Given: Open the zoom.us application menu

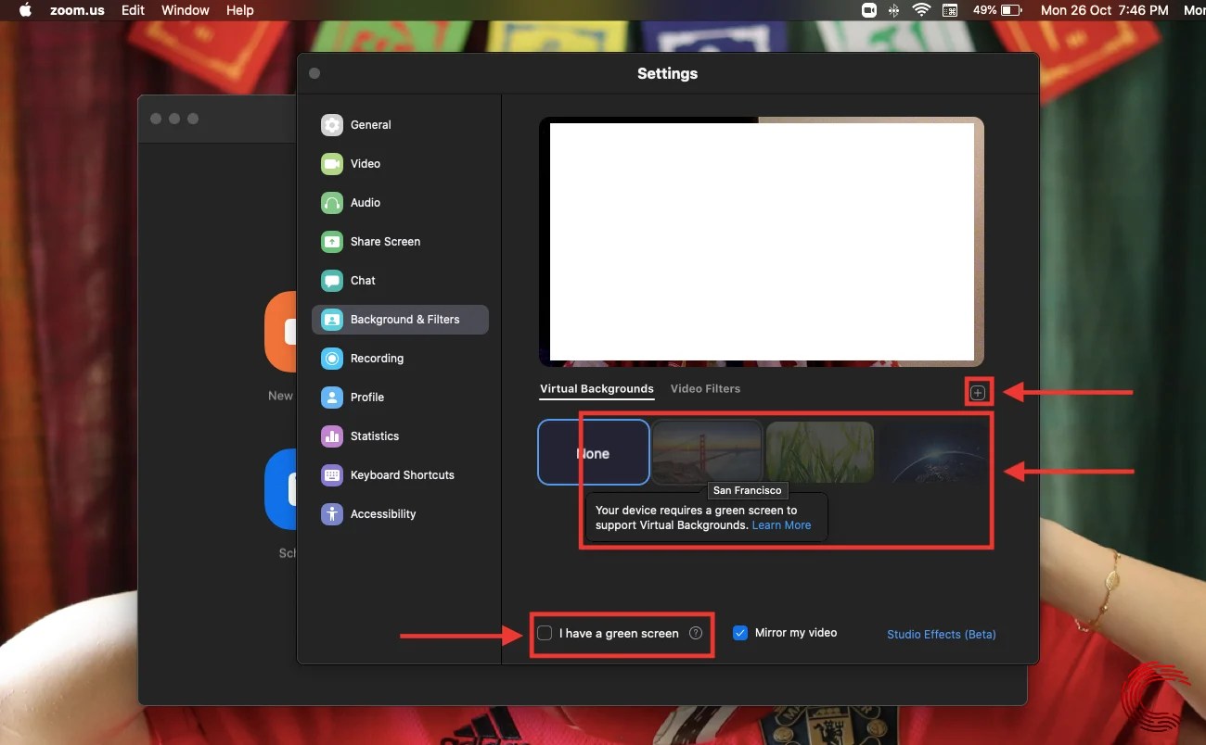Looking at the screenshot, I should [78, 10].
